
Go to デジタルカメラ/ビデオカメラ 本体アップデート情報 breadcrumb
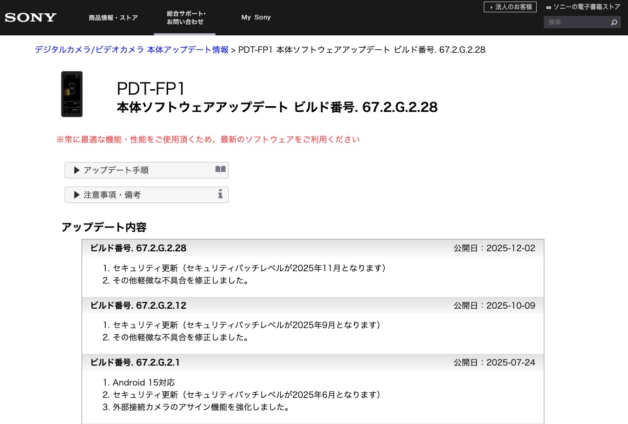[132, 50]
